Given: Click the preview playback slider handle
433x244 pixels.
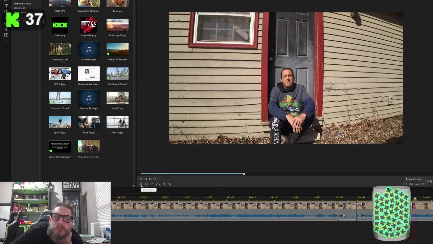Looking at the screenshot, I should point(244,174).
